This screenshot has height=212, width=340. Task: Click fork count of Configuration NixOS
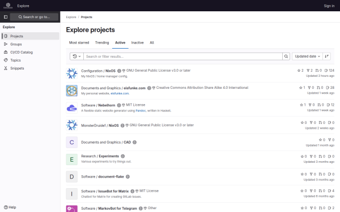click(x=309, y=71)
